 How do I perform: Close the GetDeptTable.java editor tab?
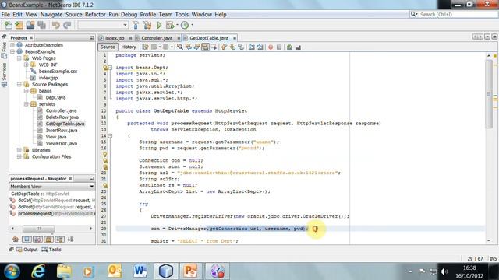point(235,38)
